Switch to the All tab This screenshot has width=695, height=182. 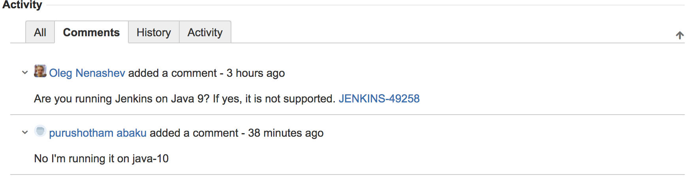tap(40, 32)
